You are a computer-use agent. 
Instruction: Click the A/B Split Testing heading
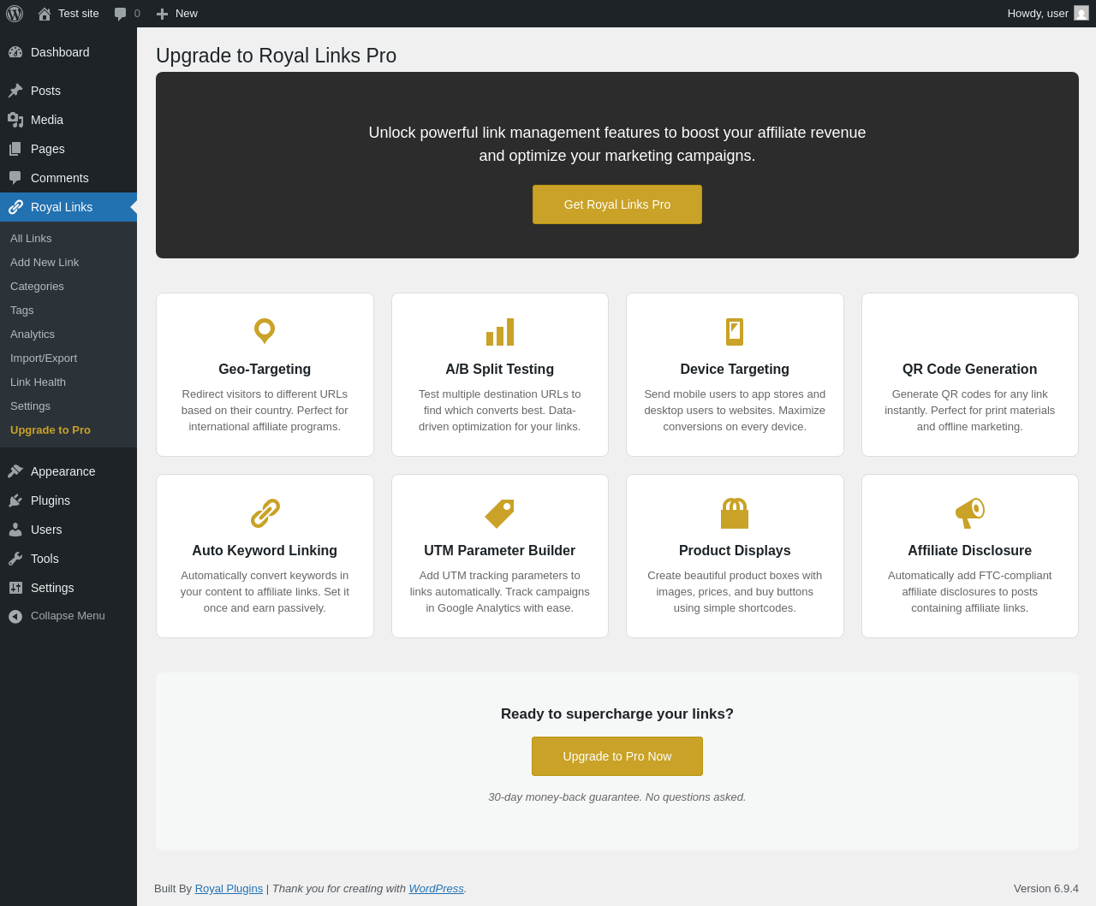[500, 370]
